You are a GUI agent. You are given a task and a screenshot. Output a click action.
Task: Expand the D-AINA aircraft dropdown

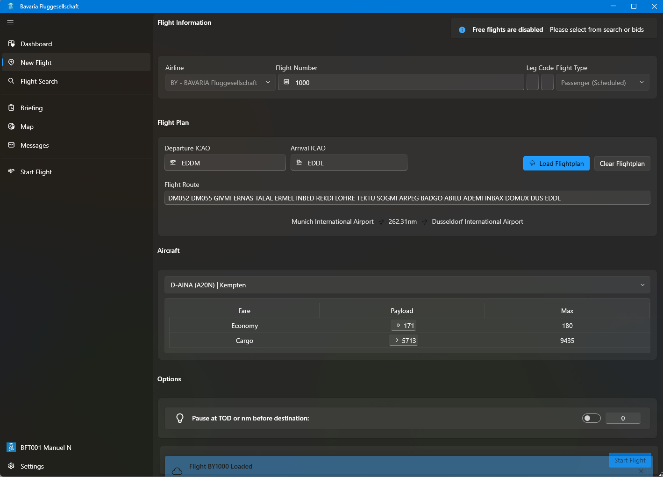(407, 285)
